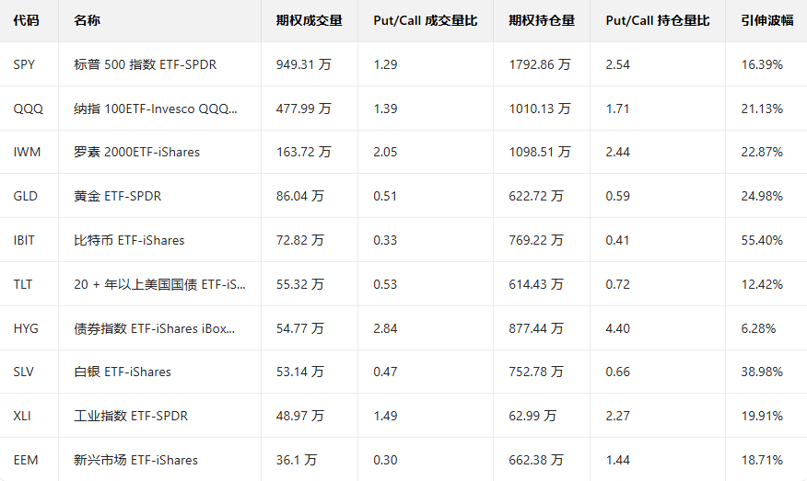The image size is (807, 481).
Task: Click XLI open interest 62.99 万
Action: [532, 416]
